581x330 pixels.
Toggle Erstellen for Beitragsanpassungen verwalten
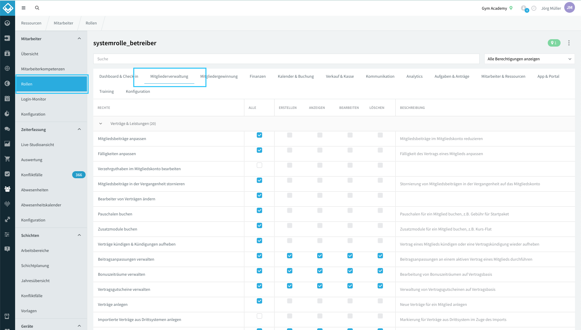click(290, 256)
